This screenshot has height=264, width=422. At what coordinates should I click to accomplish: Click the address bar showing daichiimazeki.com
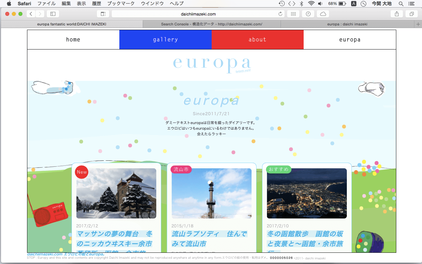click(x=198, y=14)
